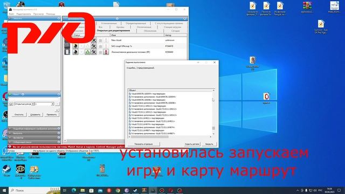The height and width of the screenshot is (194, 345).
Task: Click the horizontal scrollbar in the dialog list
Action: pyautogui.click(x=150, y=137)
